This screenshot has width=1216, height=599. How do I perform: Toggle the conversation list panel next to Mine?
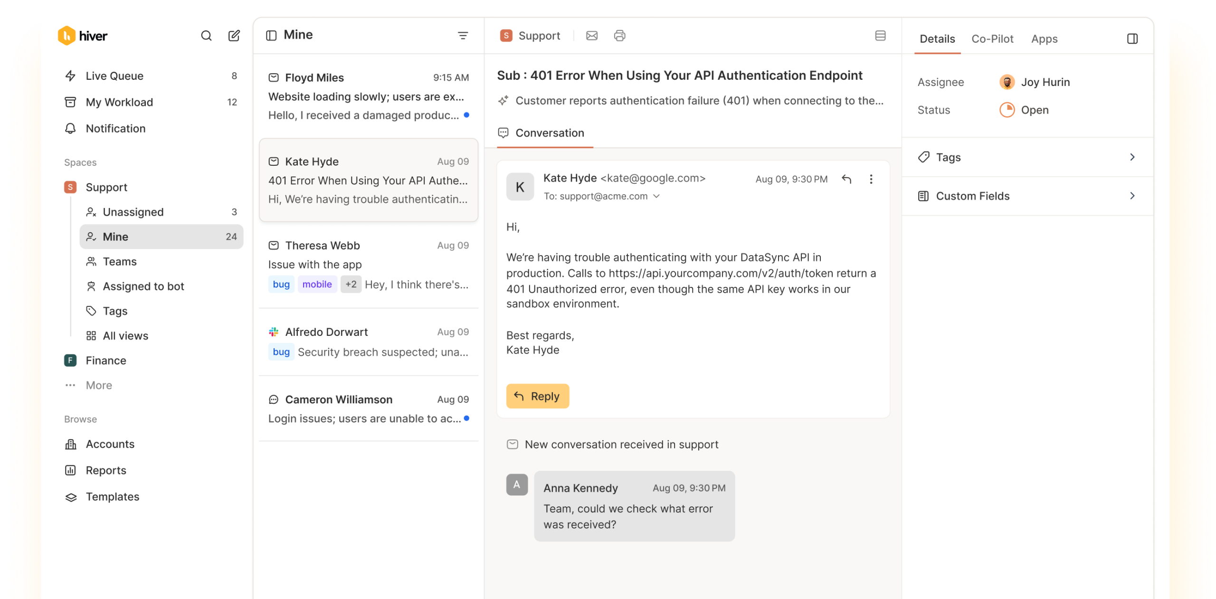271,36
